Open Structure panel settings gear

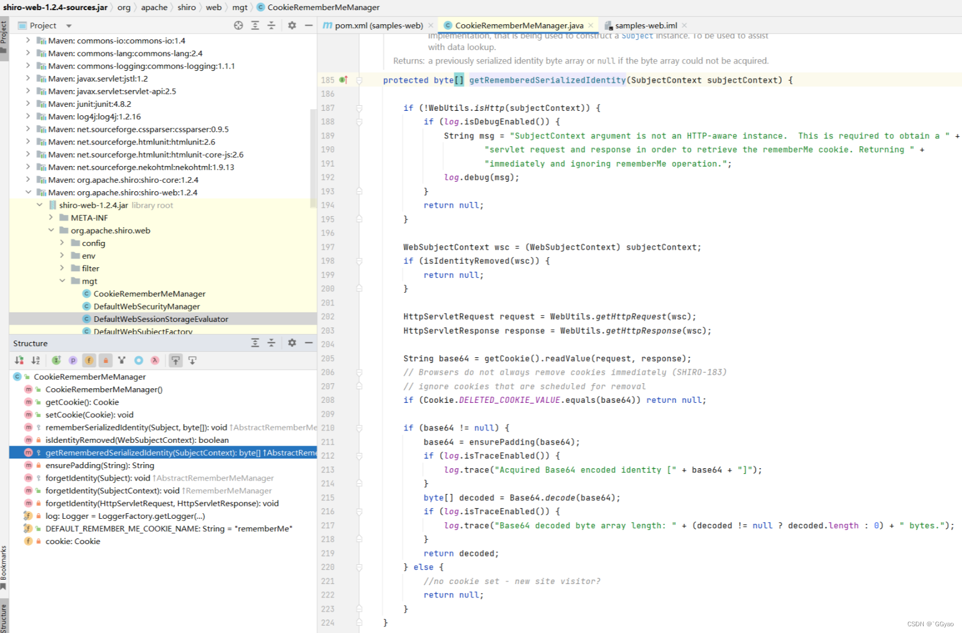pos(292,343)
